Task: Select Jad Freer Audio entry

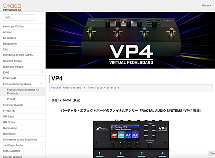Action: coord(13,145)
